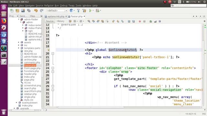
Task: Click the purple database icon in editor toolbar
Action: tap(160, 21)
